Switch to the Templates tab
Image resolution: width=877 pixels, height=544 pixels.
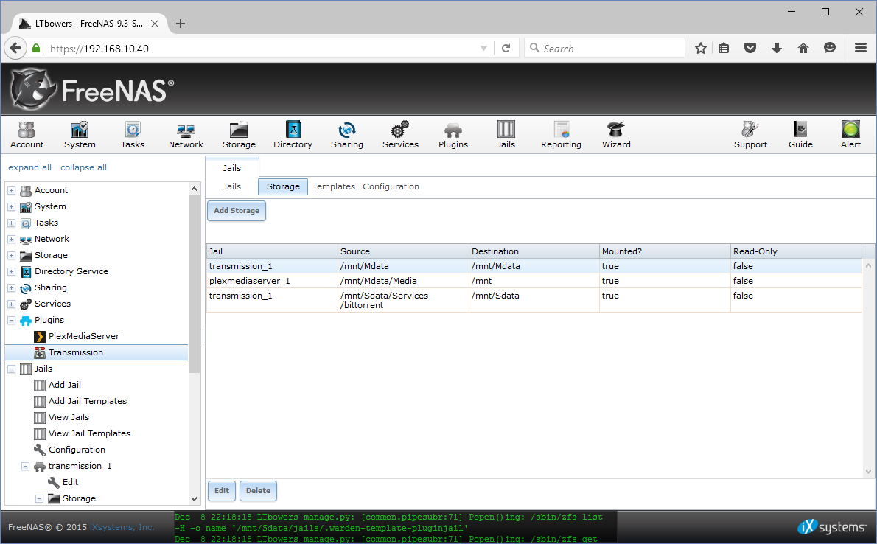pyautogui.click(x=333, y=186)
